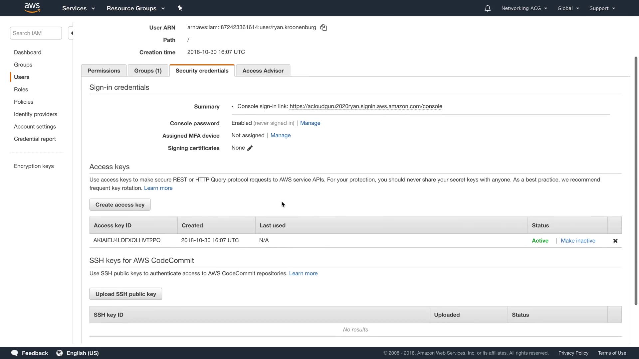Expand the Services dropdown
Image resolution: width=639 pixels, height=359 pixels.
(x=79, y=8)
